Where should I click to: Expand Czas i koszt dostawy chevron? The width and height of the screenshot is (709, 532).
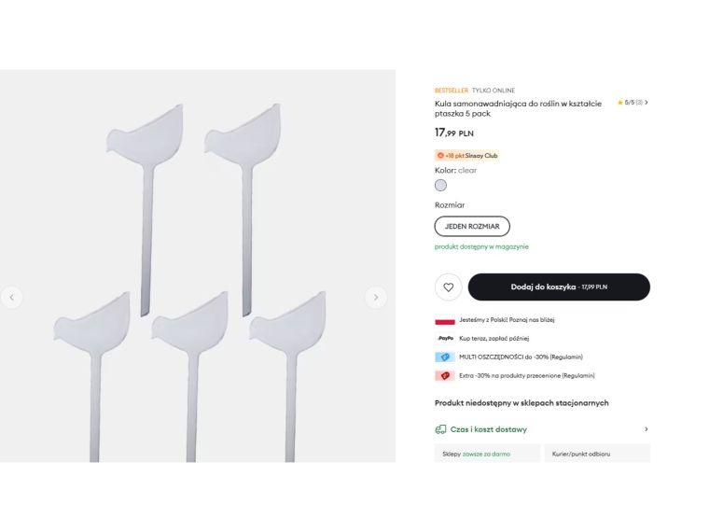click(646, 429)
